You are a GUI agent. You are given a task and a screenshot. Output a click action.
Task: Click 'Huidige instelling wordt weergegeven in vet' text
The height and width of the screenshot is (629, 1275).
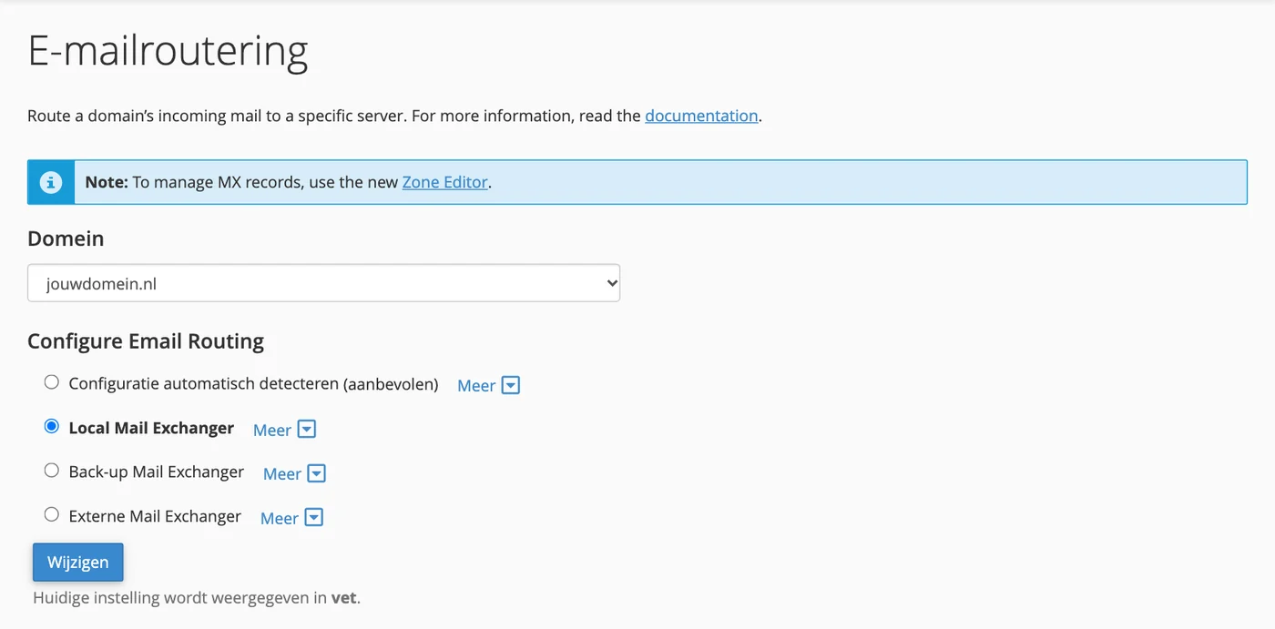(197, 598)
